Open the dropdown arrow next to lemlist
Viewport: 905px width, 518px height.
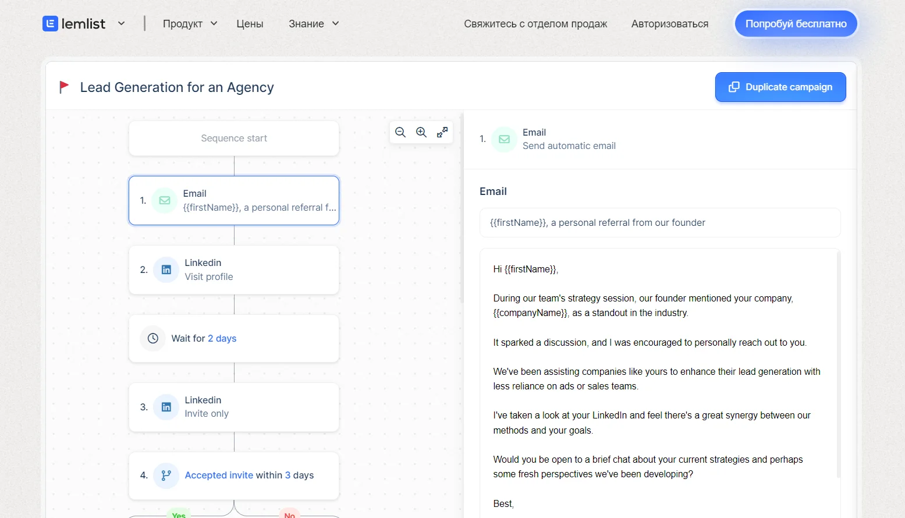click(121, 24)
